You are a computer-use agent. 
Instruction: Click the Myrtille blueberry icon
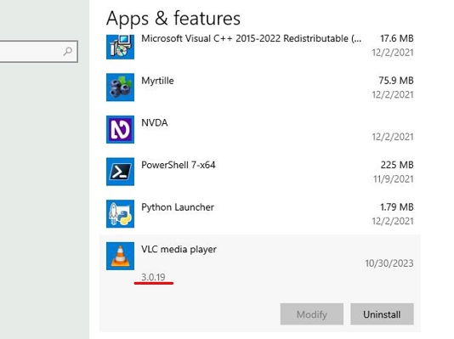[x=120, y=88]
